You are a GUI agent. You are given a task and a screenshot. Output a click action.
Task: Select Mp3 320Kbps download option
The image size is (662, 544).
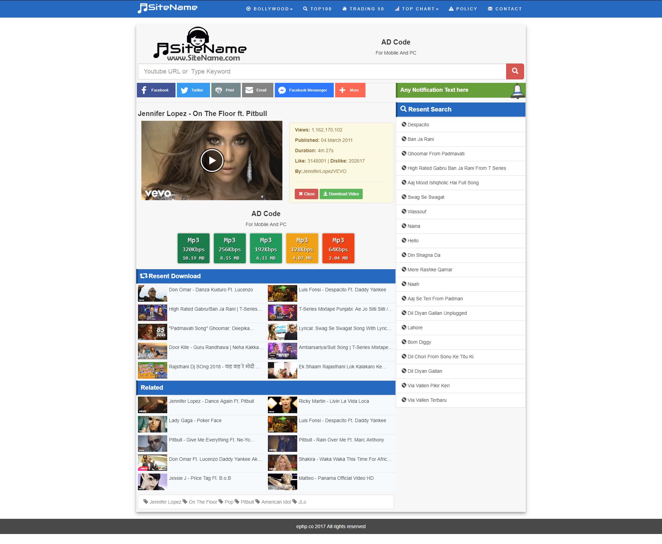pyautogui.click(x=193, y=249)
